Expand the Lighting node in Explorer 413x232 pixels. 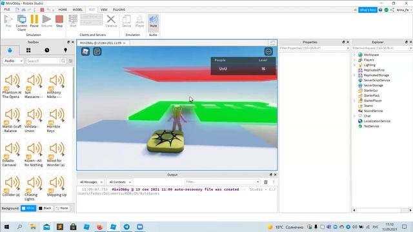354,65
